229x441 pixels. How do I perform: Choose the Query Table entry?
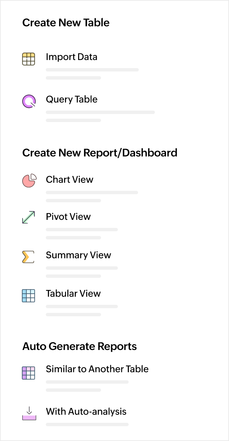[x=71, y=99]
